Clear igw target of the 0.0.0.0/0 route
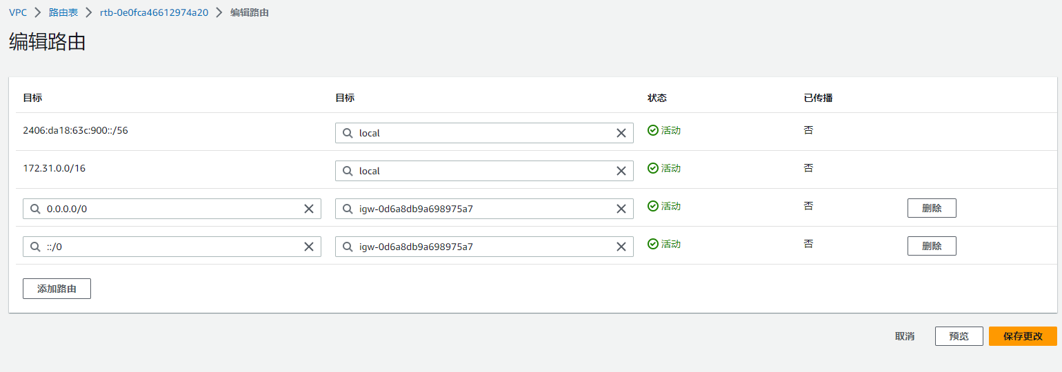 [x=621, y=209]
